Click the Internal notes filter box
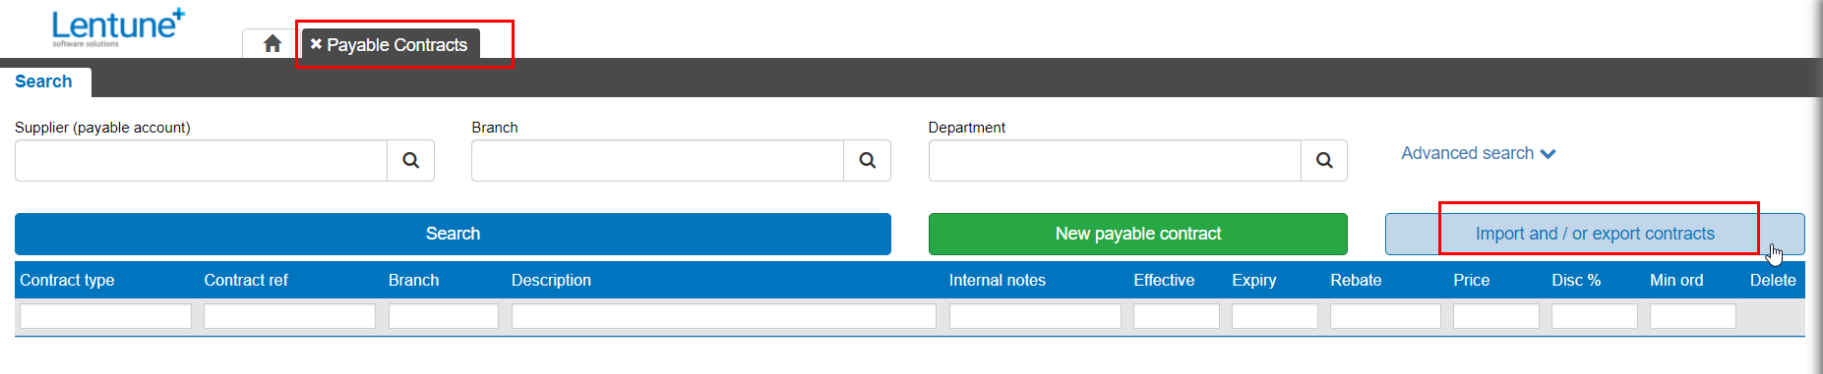This screenshot has height=374, width=1823. tap(1035, 316)
